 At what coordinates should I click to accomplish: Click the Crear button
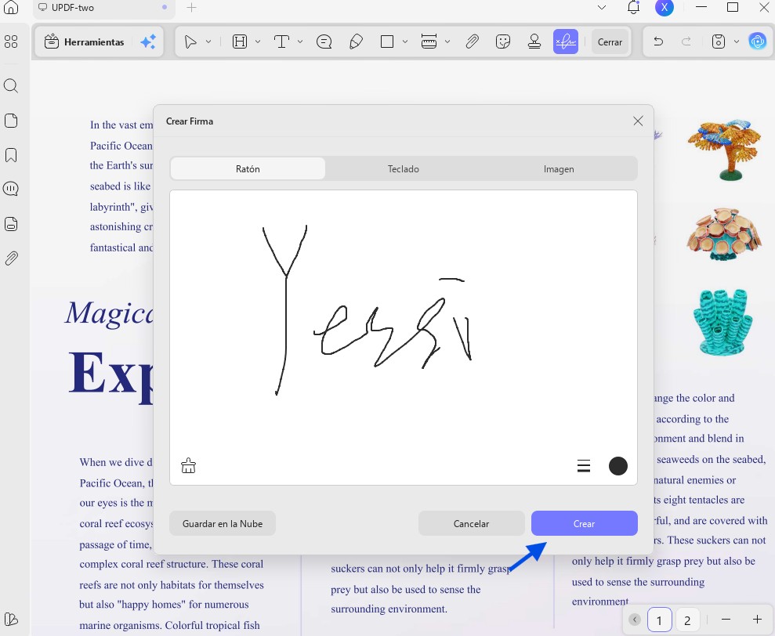point(585,523)
